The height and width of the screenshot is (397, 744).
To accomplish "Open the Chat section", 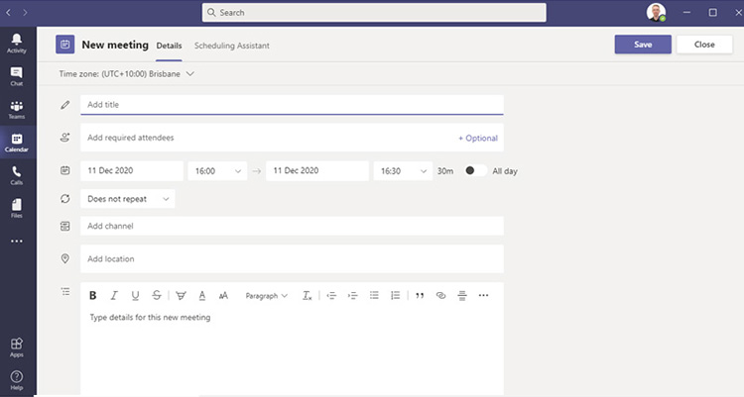I will pyautogui.click(x=16, y=76).
